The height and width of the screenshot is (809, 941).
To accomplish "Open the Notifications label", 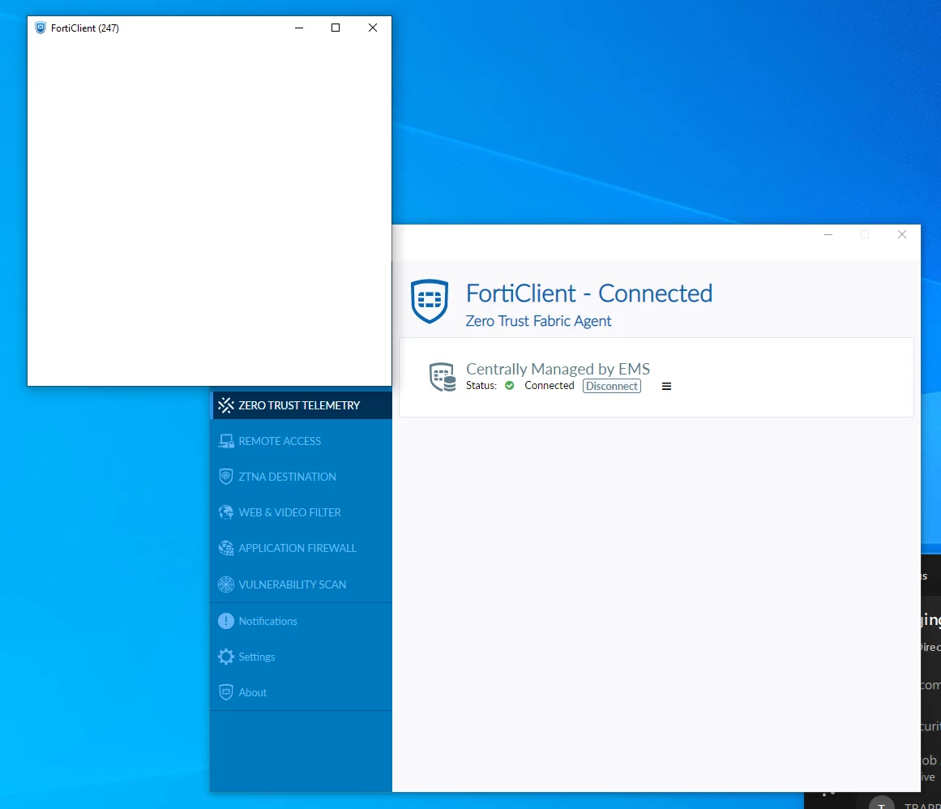I will 267,621.
